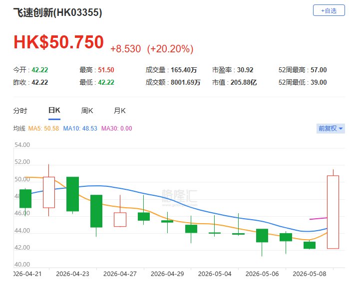349x281 pixels.
Task: Toggle the MA30 moving average label
Action: click(x=117, y=129)
